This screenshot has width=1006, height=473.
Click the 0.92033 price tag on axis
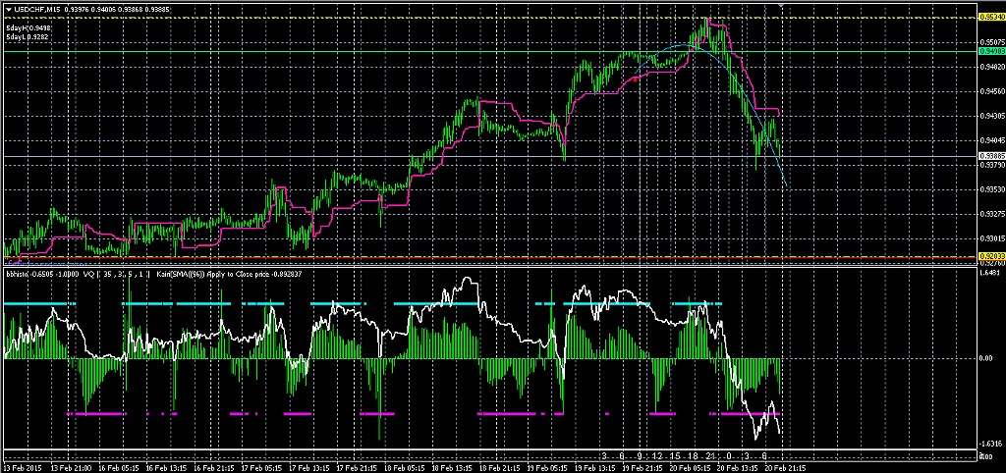pyautogui.click(x=990, y=256)
